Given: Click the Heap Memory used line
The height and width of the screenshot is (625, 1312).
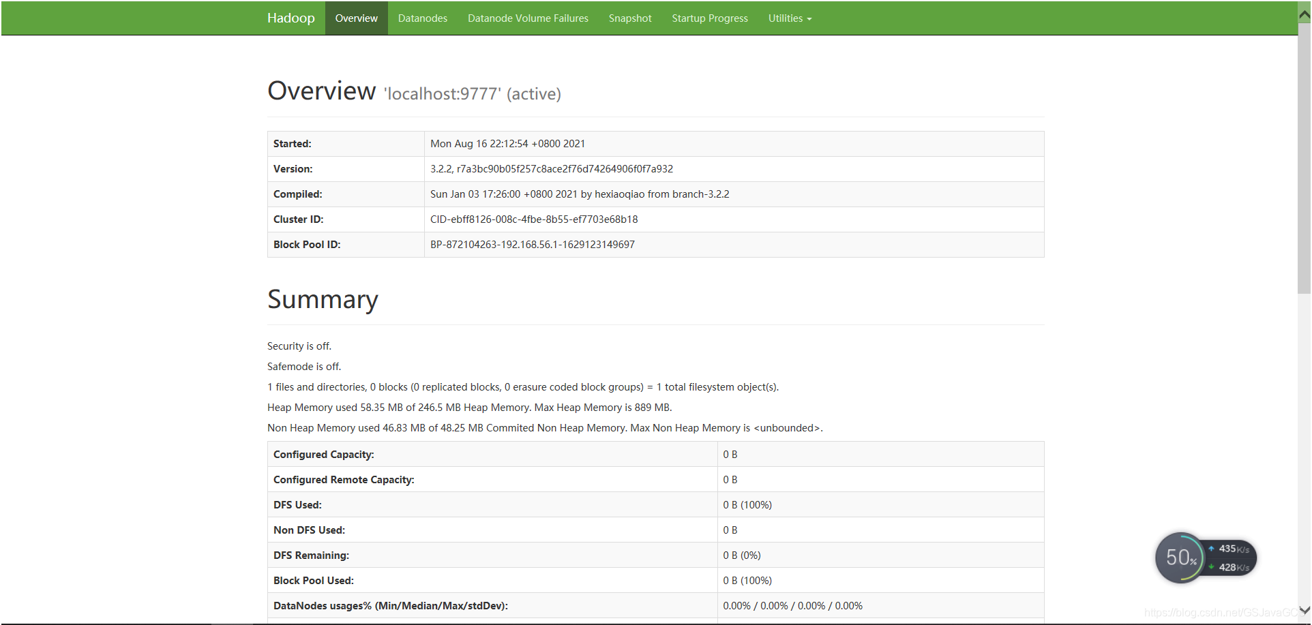Looking at the screenshot, I should tap(470, 408).
